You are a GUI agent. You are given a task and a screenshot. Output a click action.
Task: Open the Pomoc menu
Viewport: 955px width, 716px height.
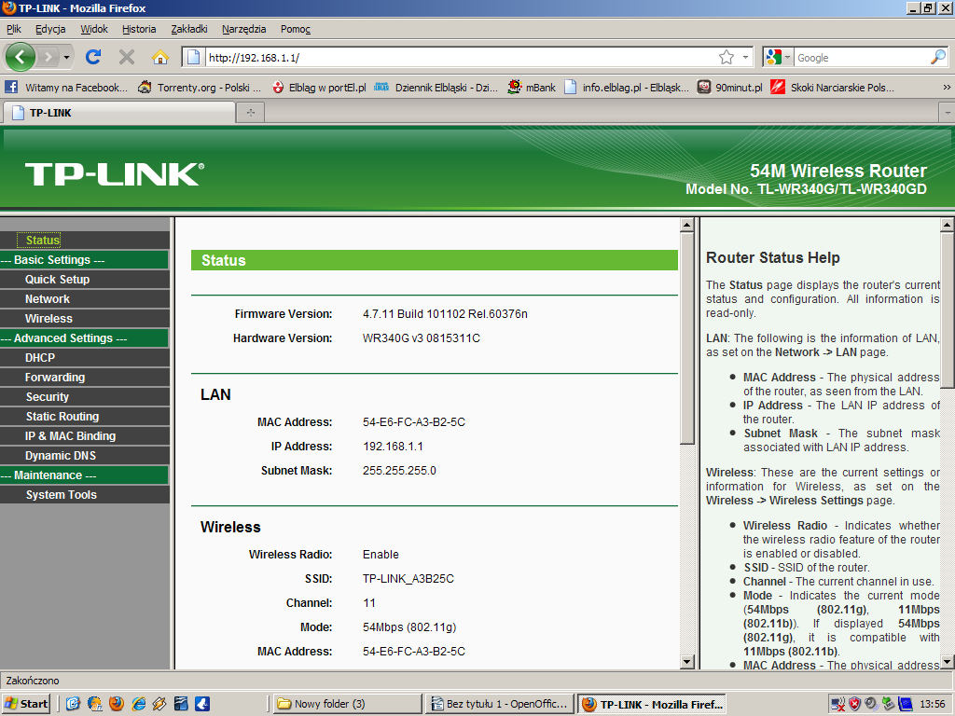[x=296, y=29]
